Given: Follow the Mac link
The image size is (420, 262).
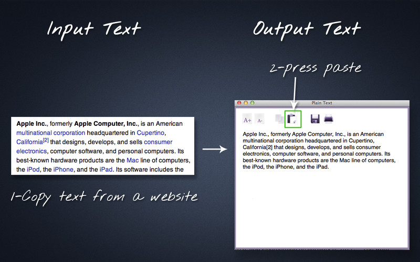Looking at the screenshot, I should click(133, 160).
